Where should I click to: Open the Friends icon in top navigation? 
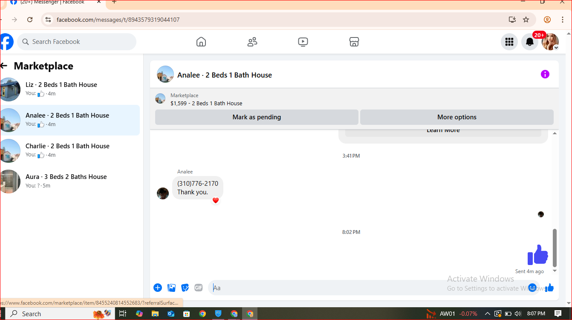(x=252, y=42)
